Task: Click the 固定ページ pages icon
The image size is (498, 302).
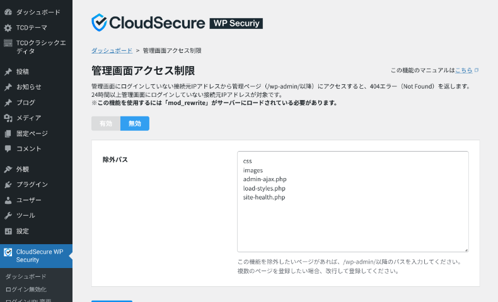Action: click(x=8, y=133)
